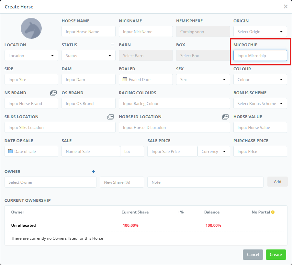Click the NS Brand image gallery icon
The height and width of the screenshot is (265, 292).
coord(53,93)
